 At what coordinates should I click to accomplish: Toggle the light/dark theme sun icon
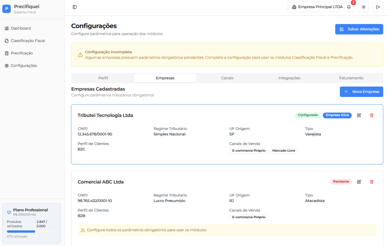(x=364, y=7)
